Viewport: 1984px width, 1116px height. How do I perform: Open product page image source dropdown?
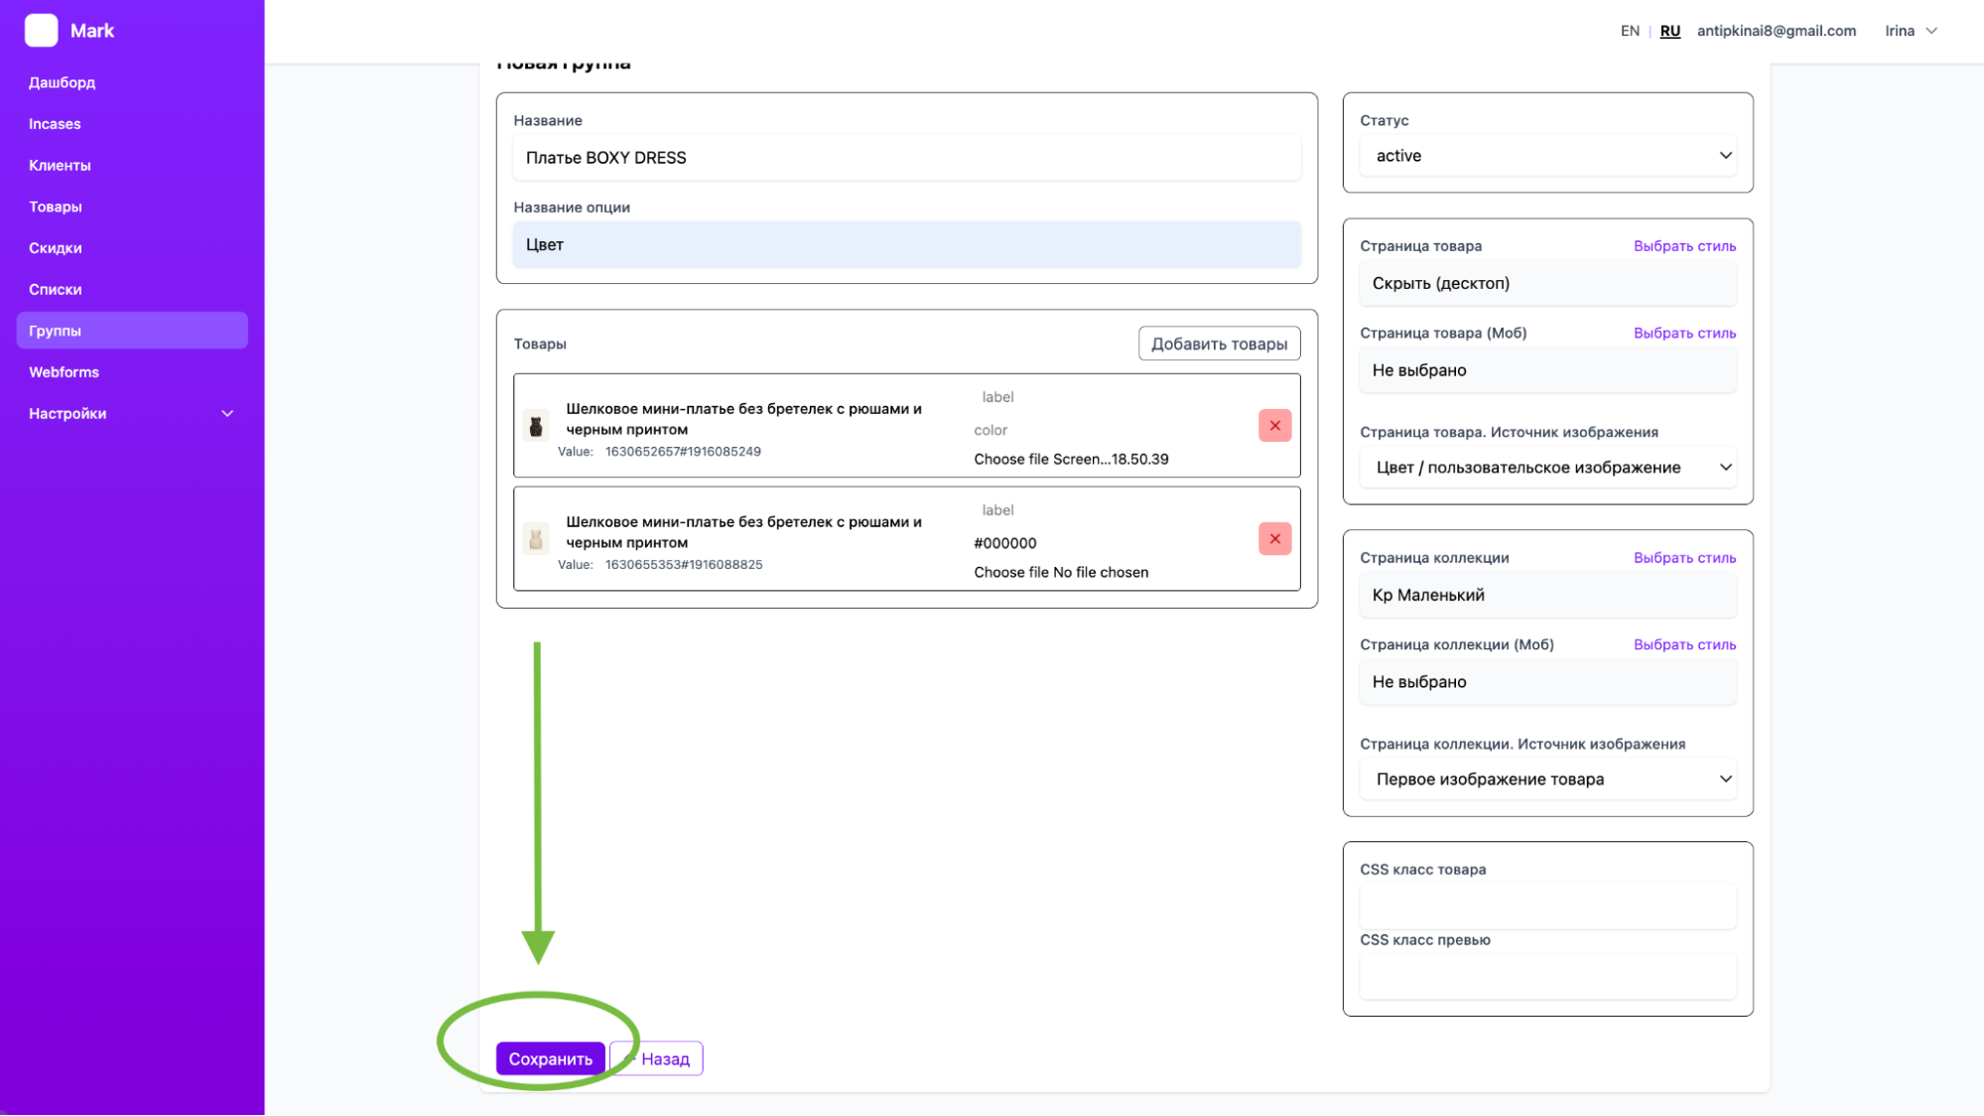1547,468
